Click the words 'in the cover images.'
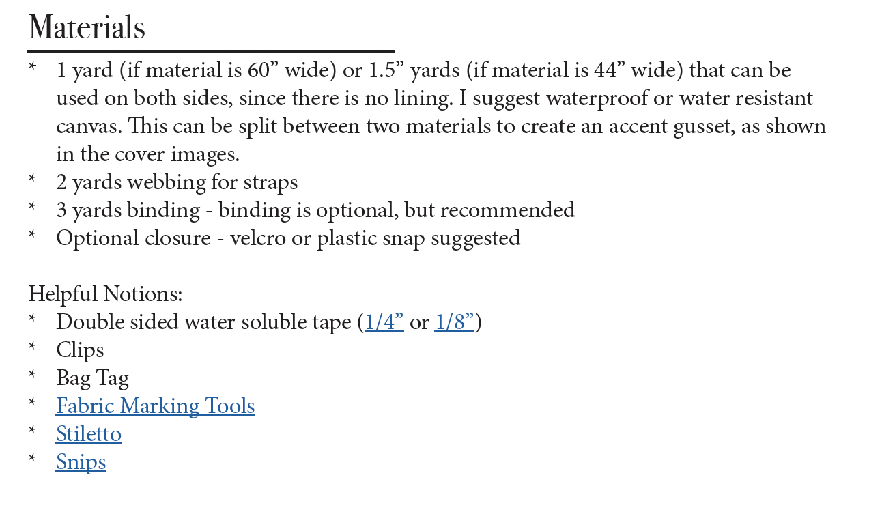The height and width of the screenshot is (527, 882). [147, 154]
